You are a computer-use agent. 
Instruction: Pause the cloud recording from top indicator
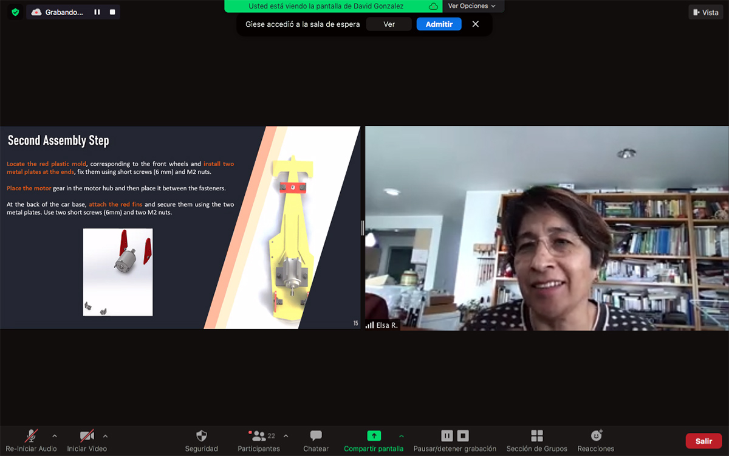97,12
